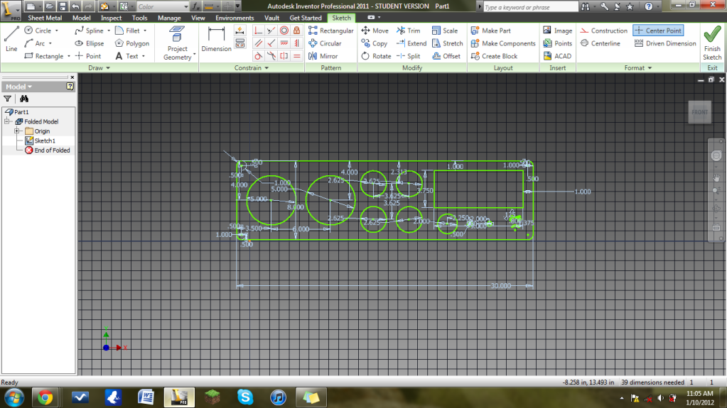This screenshot has height=408, width=727.
Task: Toggle Automatic Dimensions and Constraints
Action: pyautogui.click(x=239, y=31)
